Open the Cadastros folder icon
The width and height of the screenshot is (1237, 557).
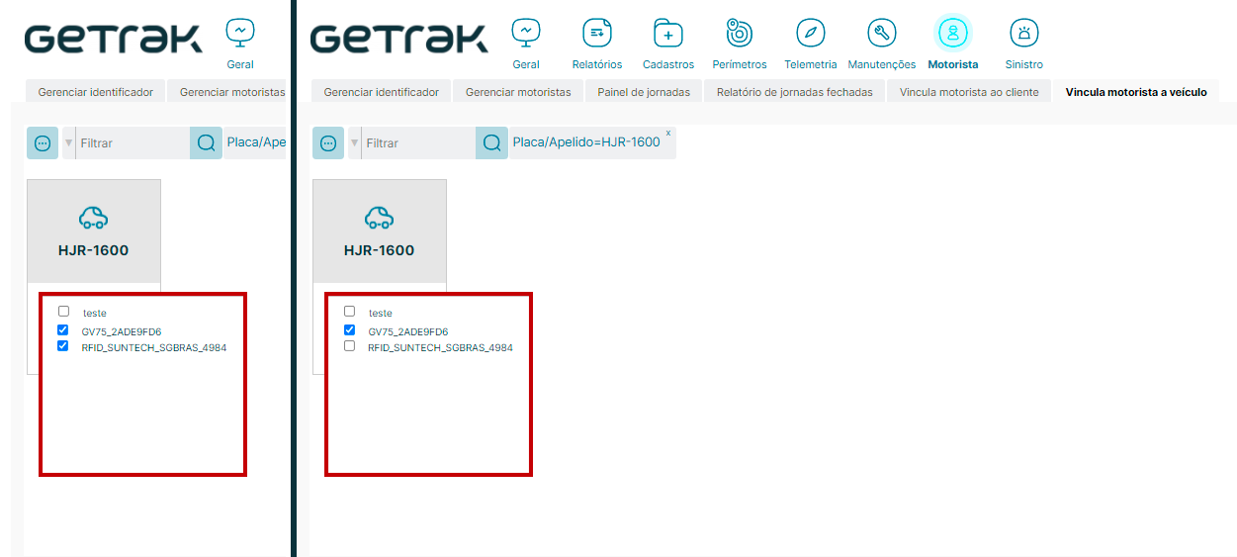point(668,34)
